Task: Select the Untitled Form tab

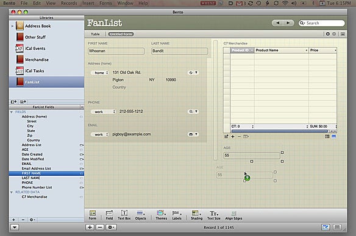Action: click(x=121, y=34)
